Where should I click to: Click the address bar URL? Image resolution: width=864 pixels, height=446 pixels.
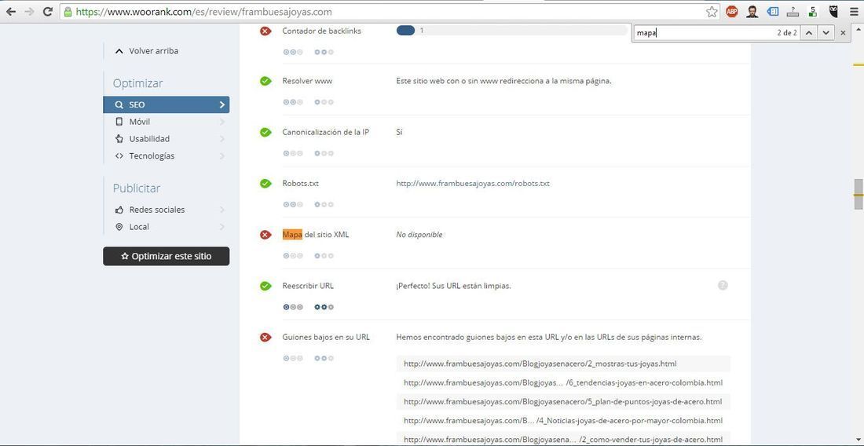[x=204, y=12]
